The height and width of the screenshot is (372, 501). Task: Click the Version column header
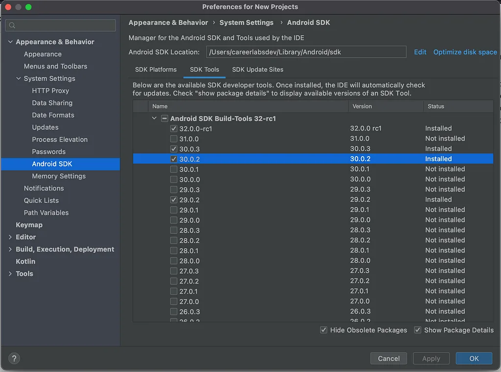click(x=386, y=106)
